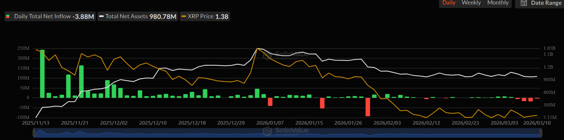
Task: Select the Weekly interval tab
Action: [x=471, y=3]
